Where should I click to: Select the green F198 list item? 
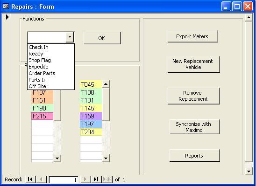(x=43, y=108)
